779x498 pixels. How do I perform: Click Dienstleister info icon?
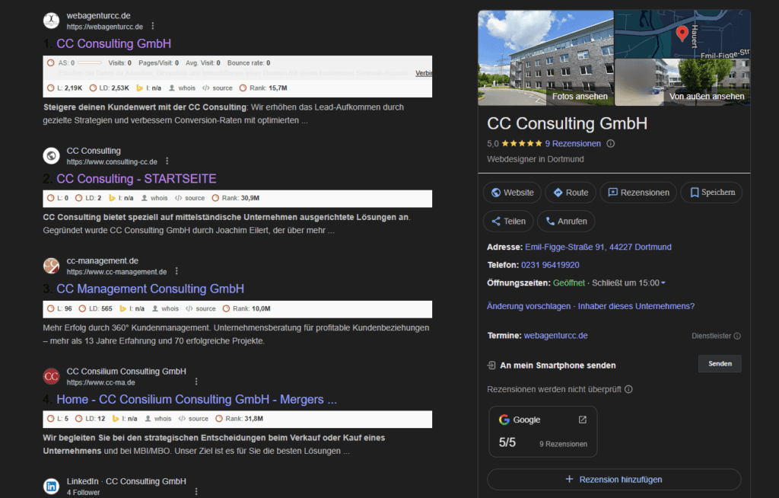(x=737, y=336)
